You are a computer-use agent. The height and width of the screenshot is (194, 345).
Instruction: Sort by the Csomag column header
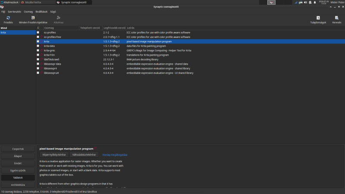61,28
